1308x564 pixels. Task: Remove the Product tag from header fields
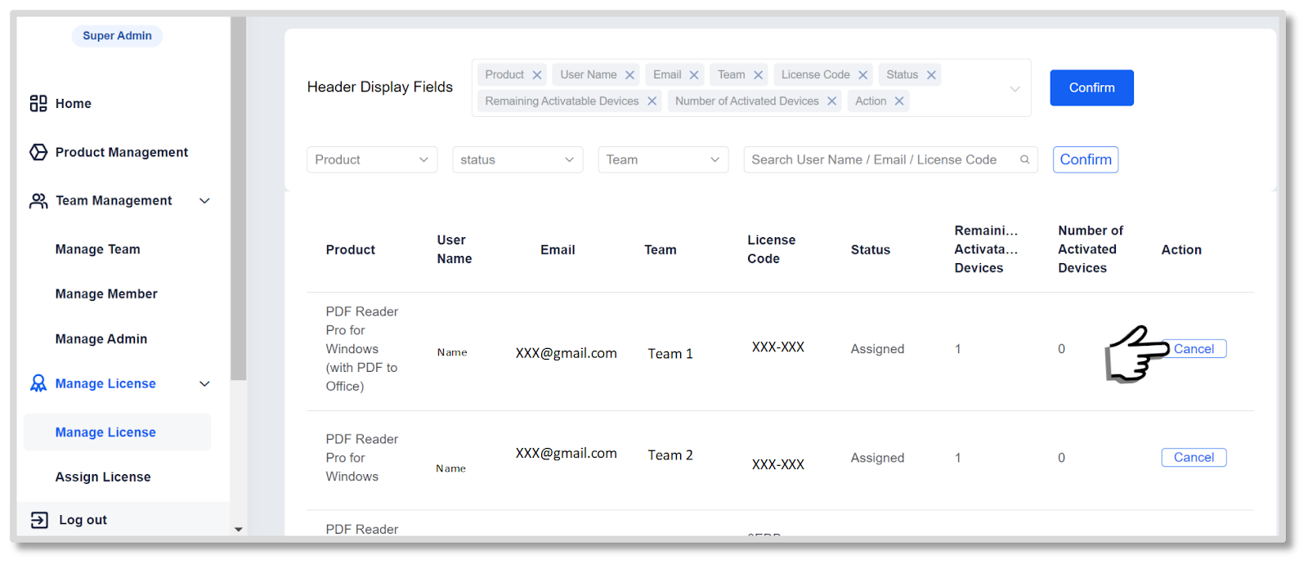[x=537, y=75]
